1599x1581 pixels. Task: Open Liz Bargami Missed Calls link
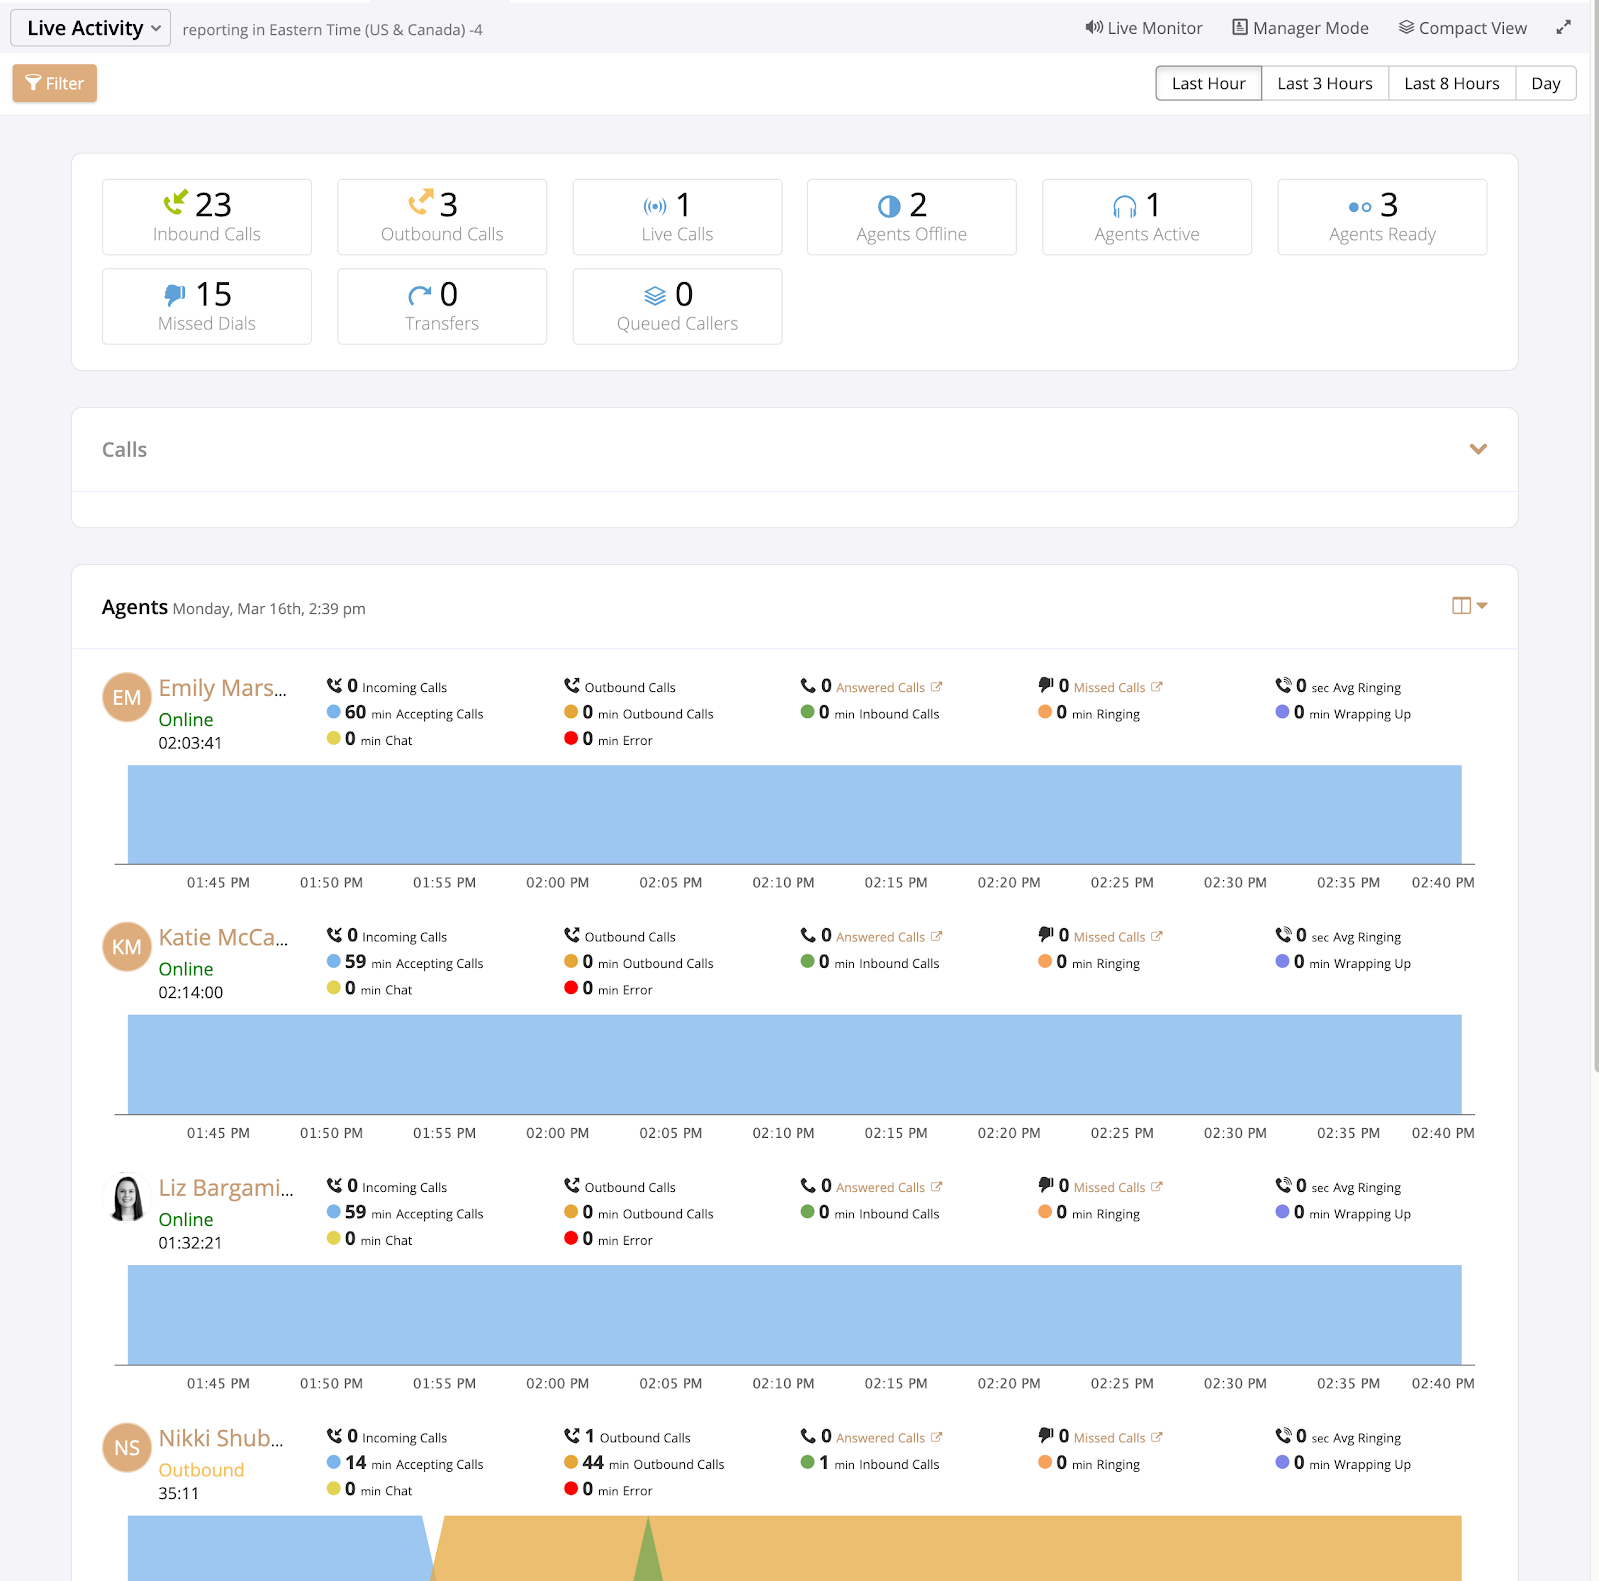[1118, 1187]
